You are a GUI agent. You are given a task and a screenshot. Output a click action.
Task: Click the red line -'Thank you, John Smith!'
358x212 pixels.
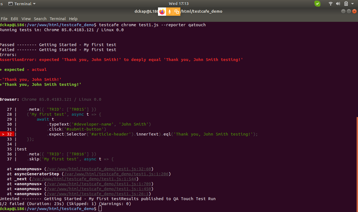31,79
